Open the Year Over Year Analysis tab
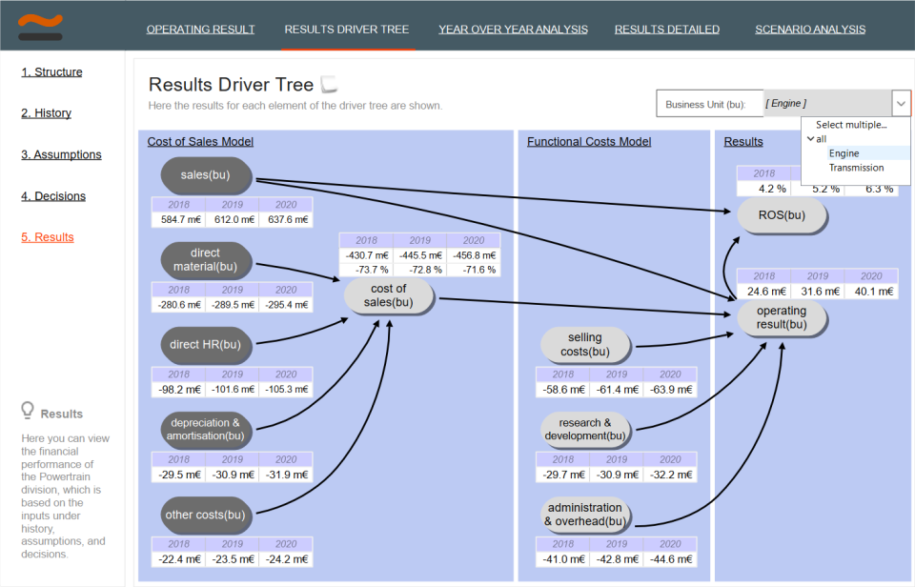This screenshot has height=587, width=915. point(513,30)
